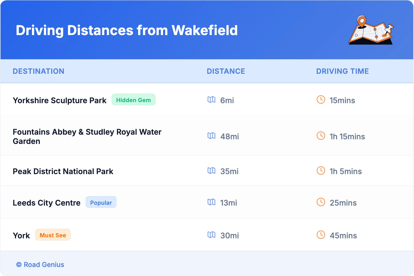414x276 pixels.
Task: Click the DESTINATION column header
Action: pos(38,71)
